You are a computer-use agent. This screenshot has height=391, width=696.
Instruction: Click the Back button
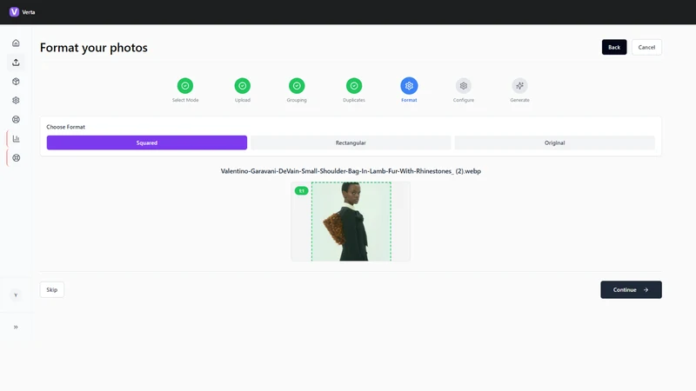614,47
